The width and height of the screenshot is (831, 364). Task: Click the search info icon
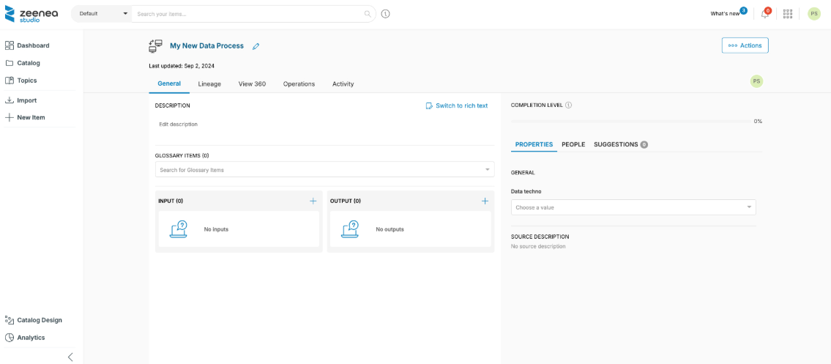[386, 14]
